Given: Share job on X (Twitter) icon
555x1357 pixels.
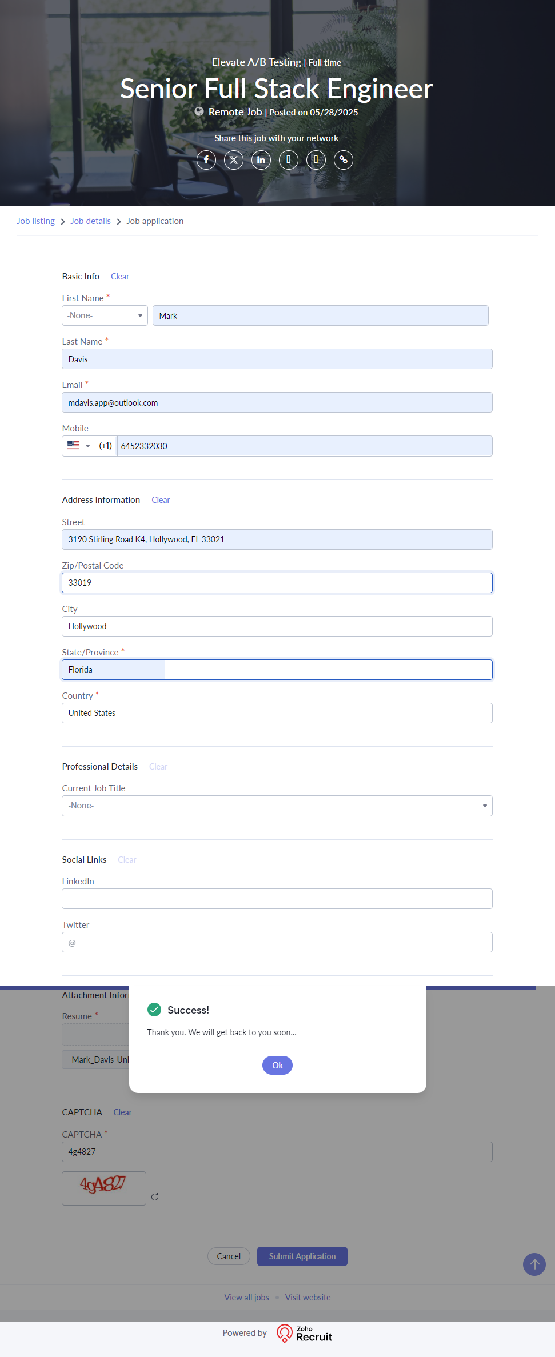Looking at the screenshot, I should pos(234,160).
